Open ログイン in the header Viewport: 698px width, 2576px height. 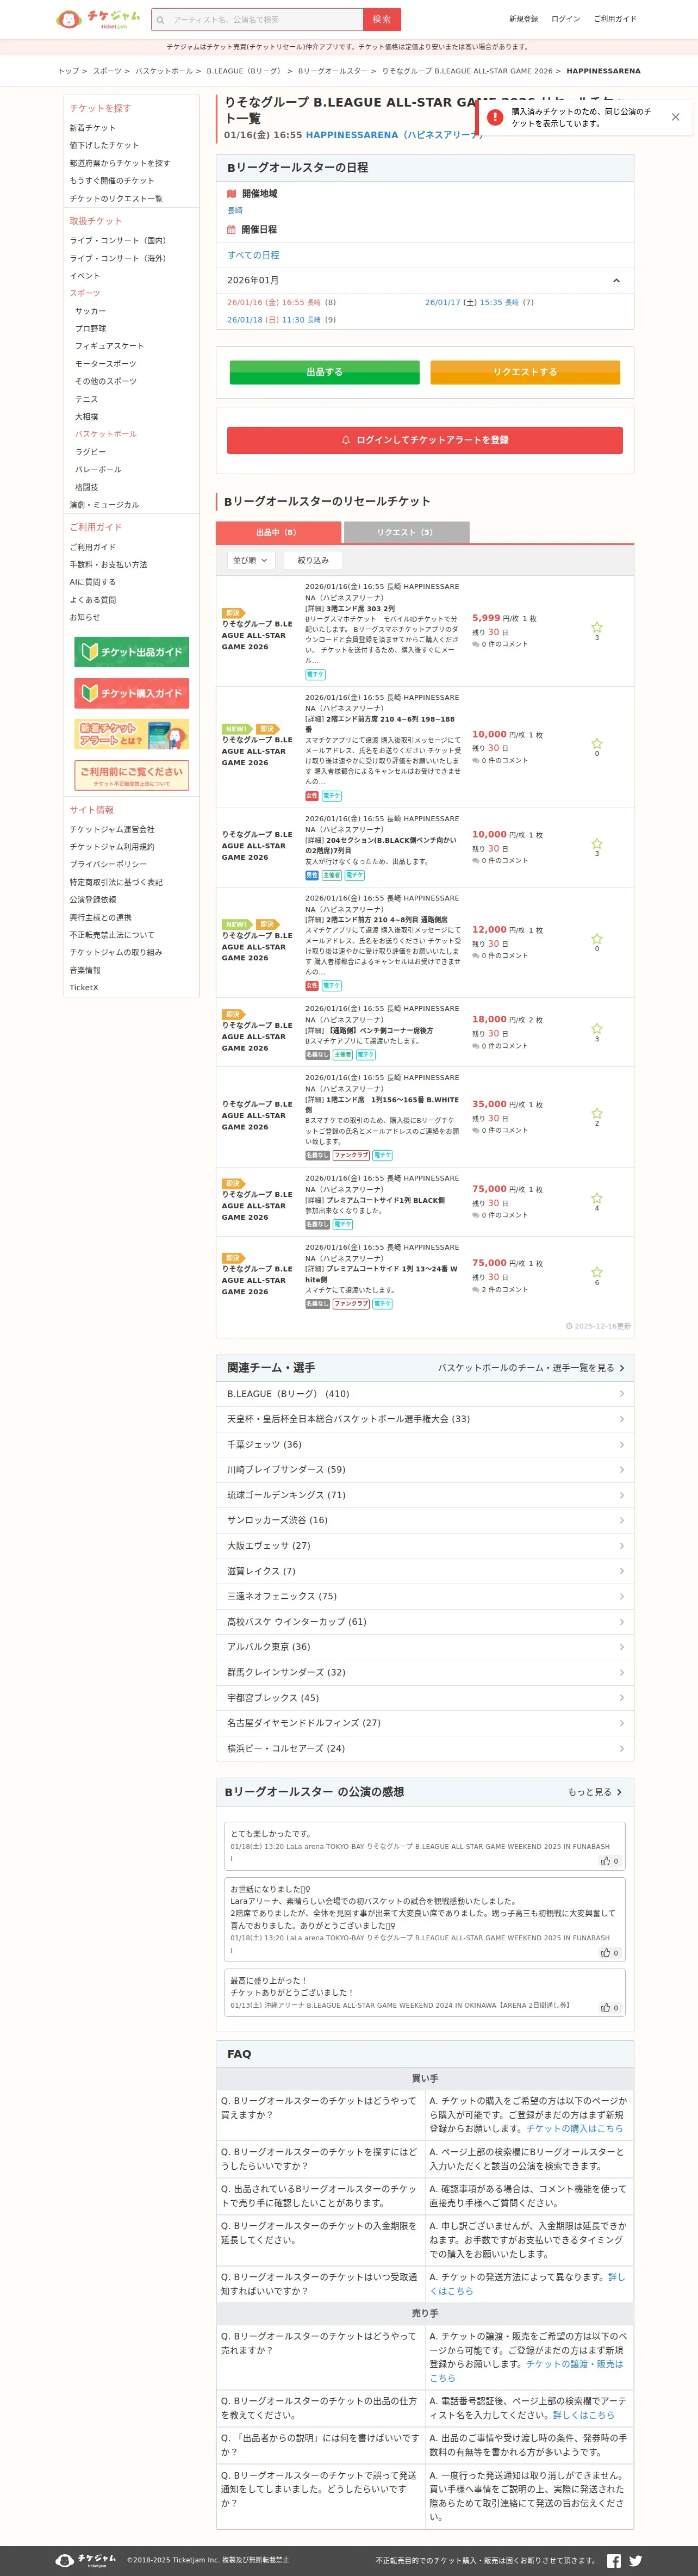pyautogui.click(x=565, y=19)
